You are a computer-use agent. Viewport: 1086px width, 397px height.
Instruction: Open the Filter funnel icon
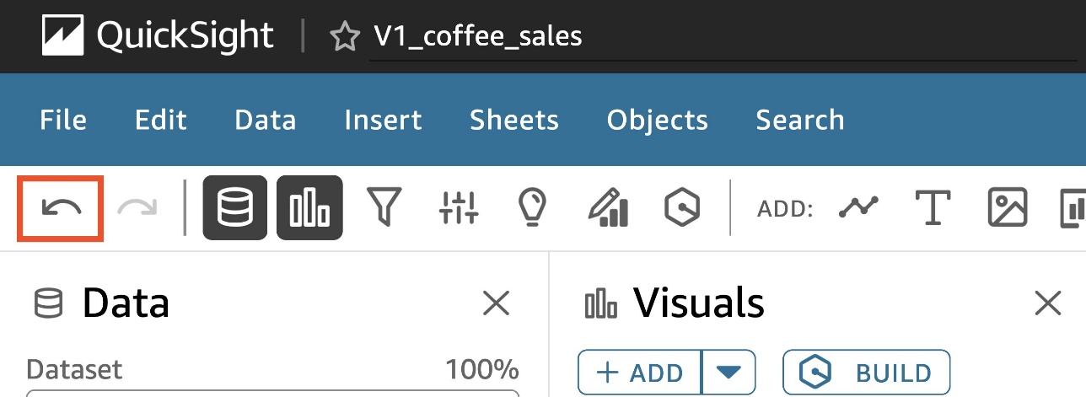tap(384, 207)
